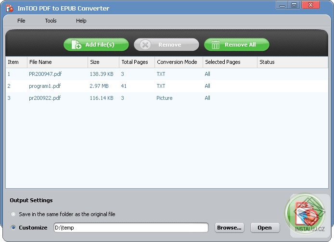This screenshot has width=334, height=242.
Task: Click the total pages value 41
Action: click(x=124, y=86)
